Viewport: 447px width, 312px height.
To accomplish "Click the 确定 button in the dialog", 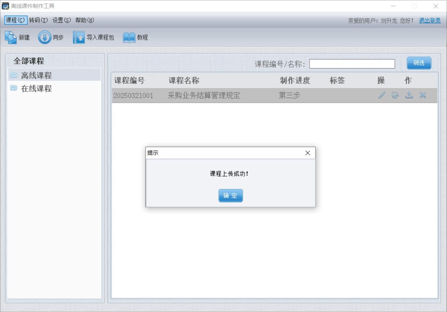I will click(x=230, y=196).
